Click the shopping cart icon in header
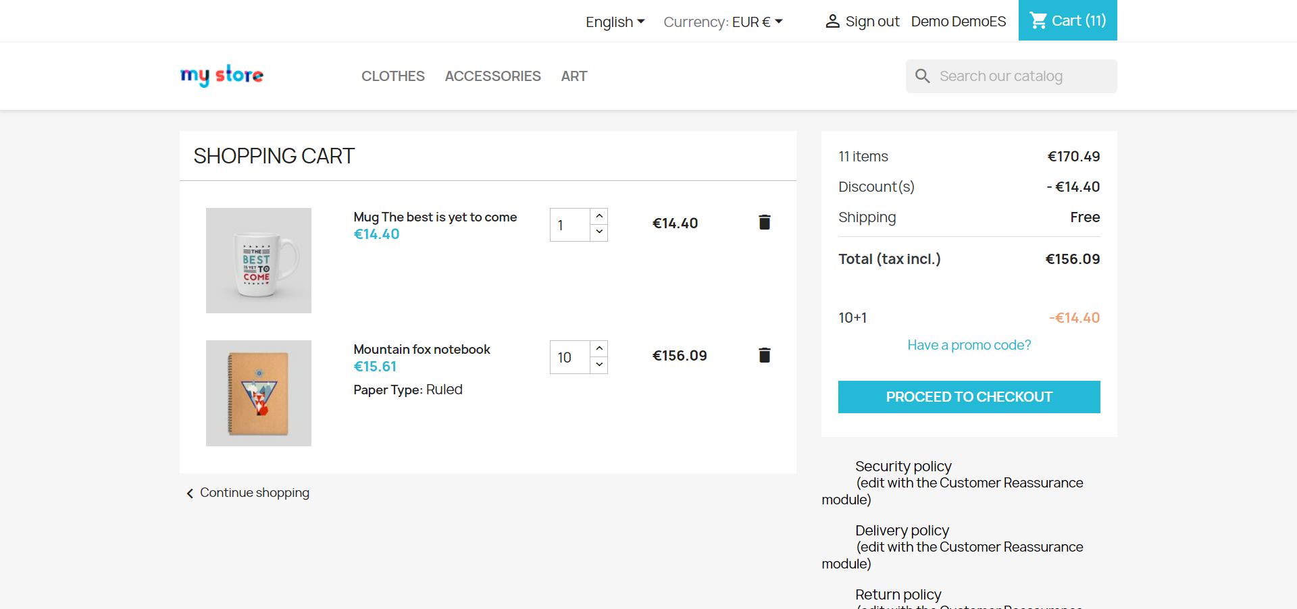1297x609 pixels. (x=1038, y=21)
